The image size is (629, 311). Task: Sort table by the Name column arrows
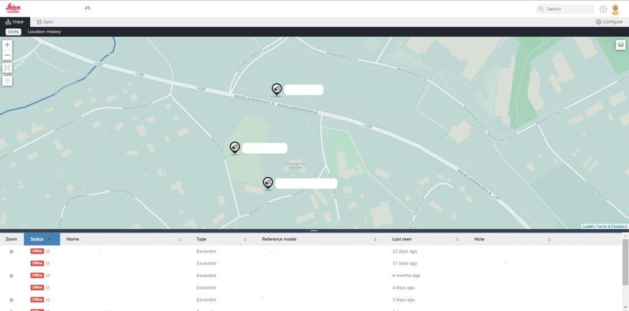(179, 239)
